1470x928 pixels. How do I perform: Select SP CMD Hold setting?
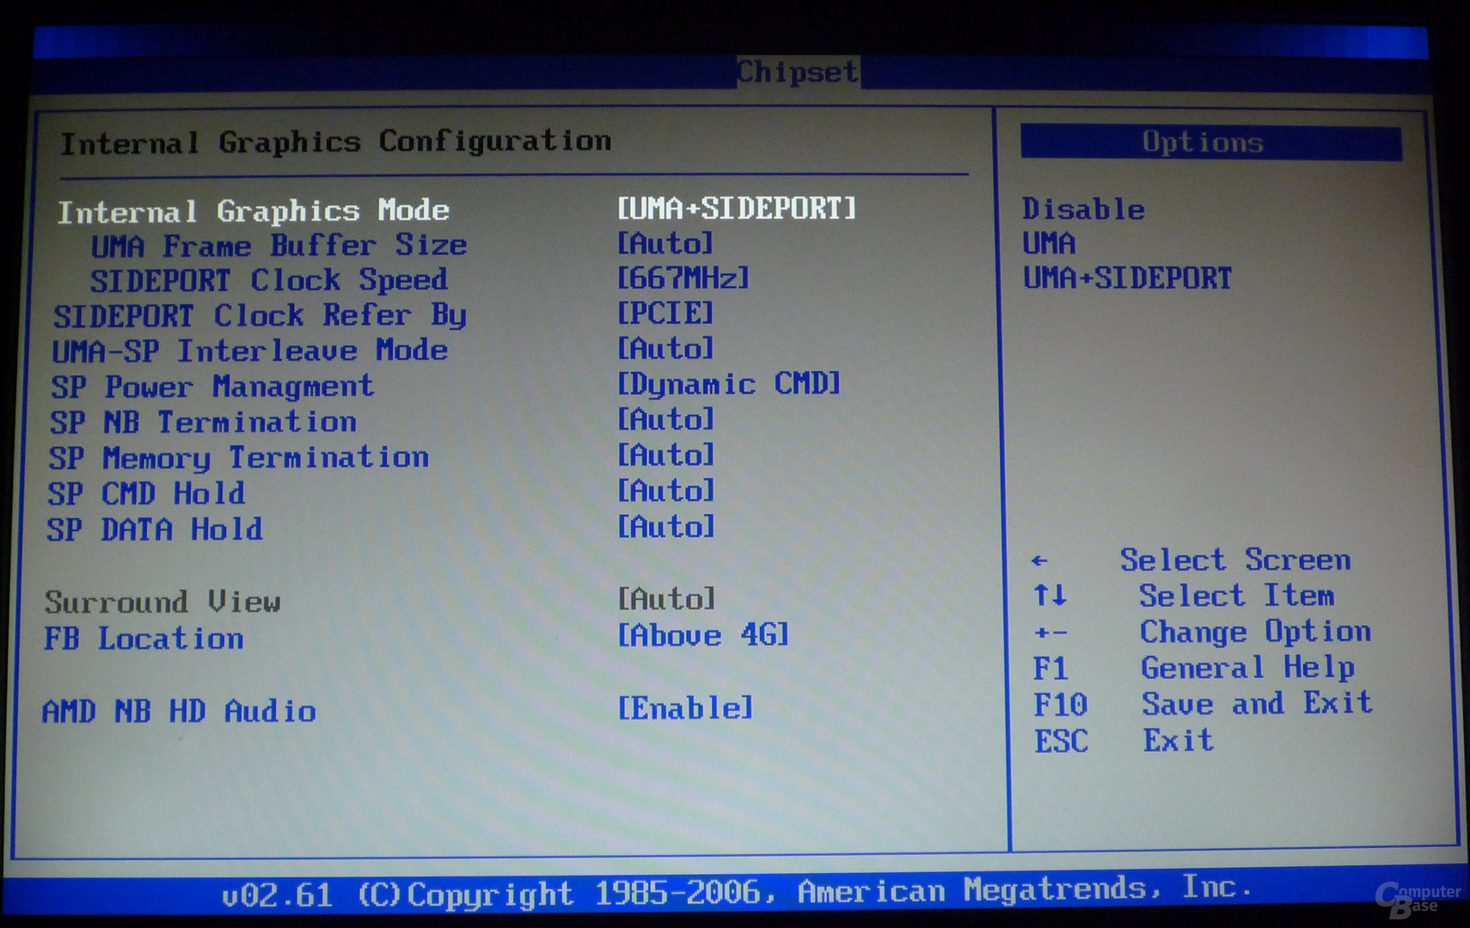tap(146, 493)
